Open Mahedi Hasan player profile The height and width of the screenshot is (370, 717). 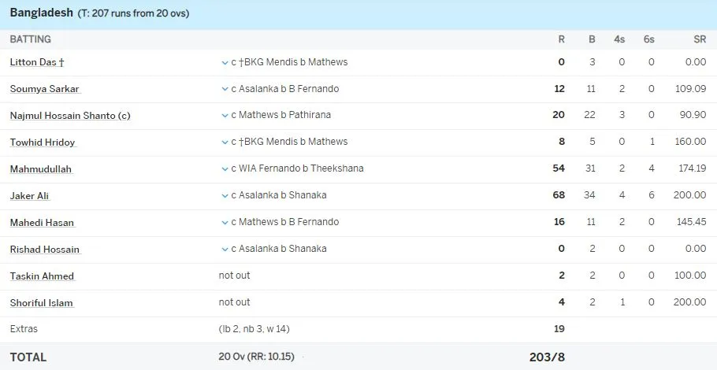pyautogui.click(x=42, y=223)
